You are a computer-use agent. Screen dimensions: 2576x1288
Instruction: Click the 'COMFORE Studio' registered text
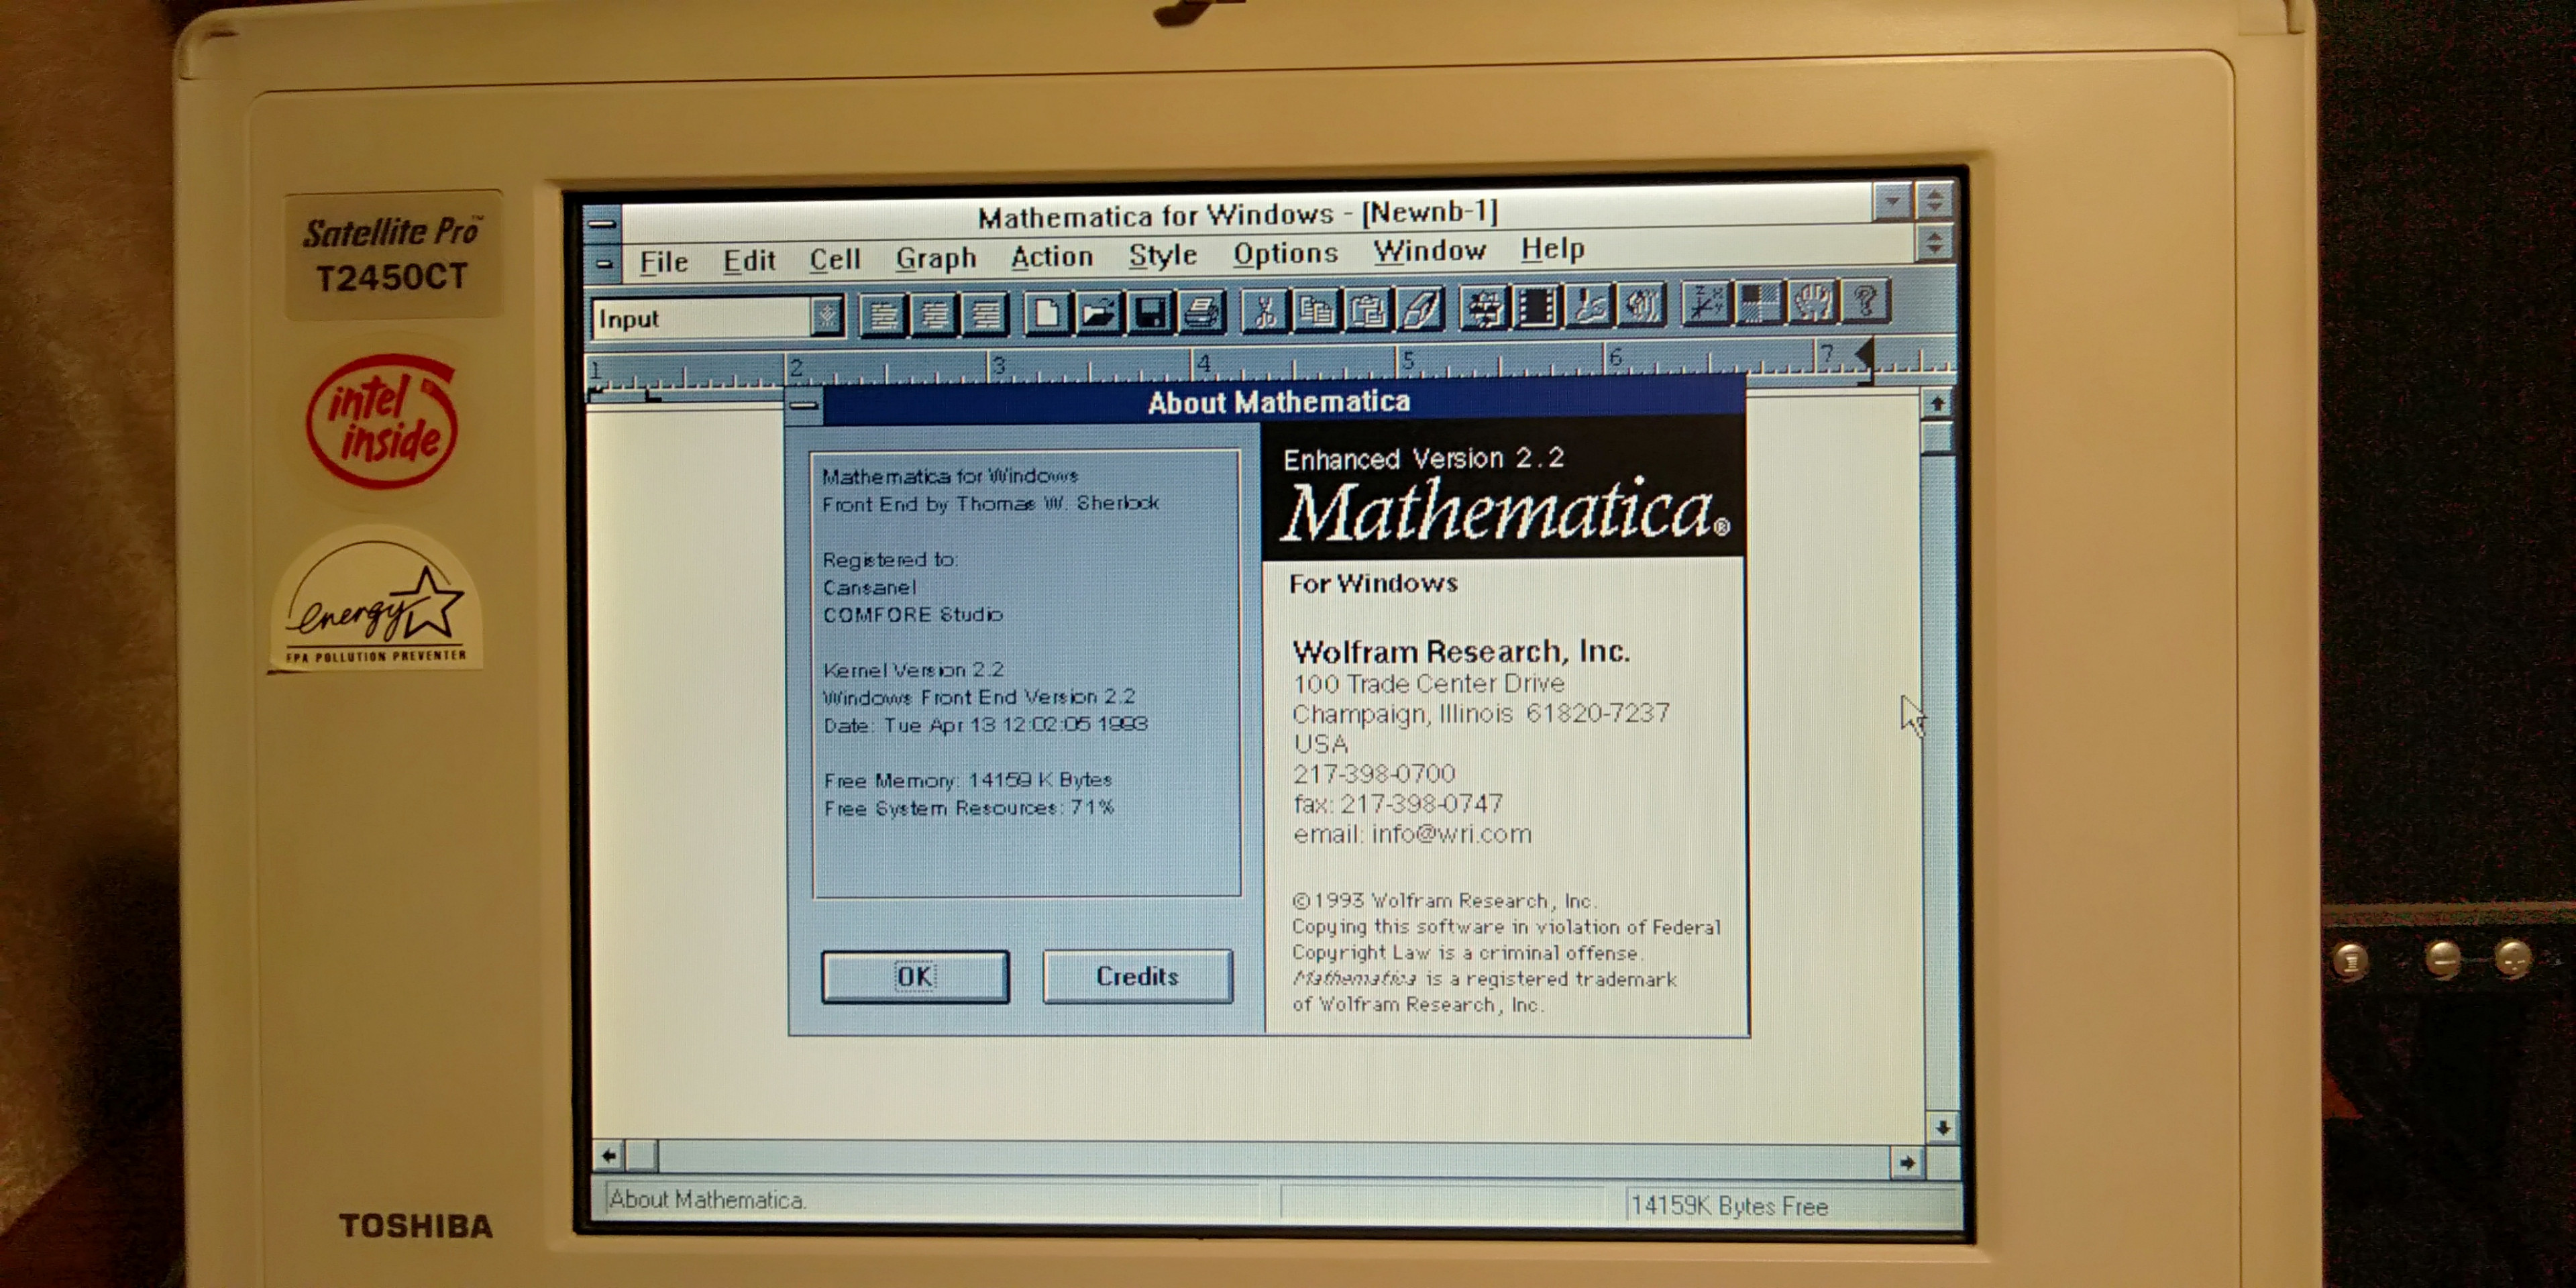pyautogui.click(x=912, y=614)
